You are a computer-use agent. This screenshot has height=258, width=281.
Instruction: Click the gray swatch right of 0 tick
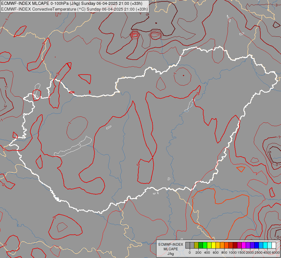[x=192, y=245]
